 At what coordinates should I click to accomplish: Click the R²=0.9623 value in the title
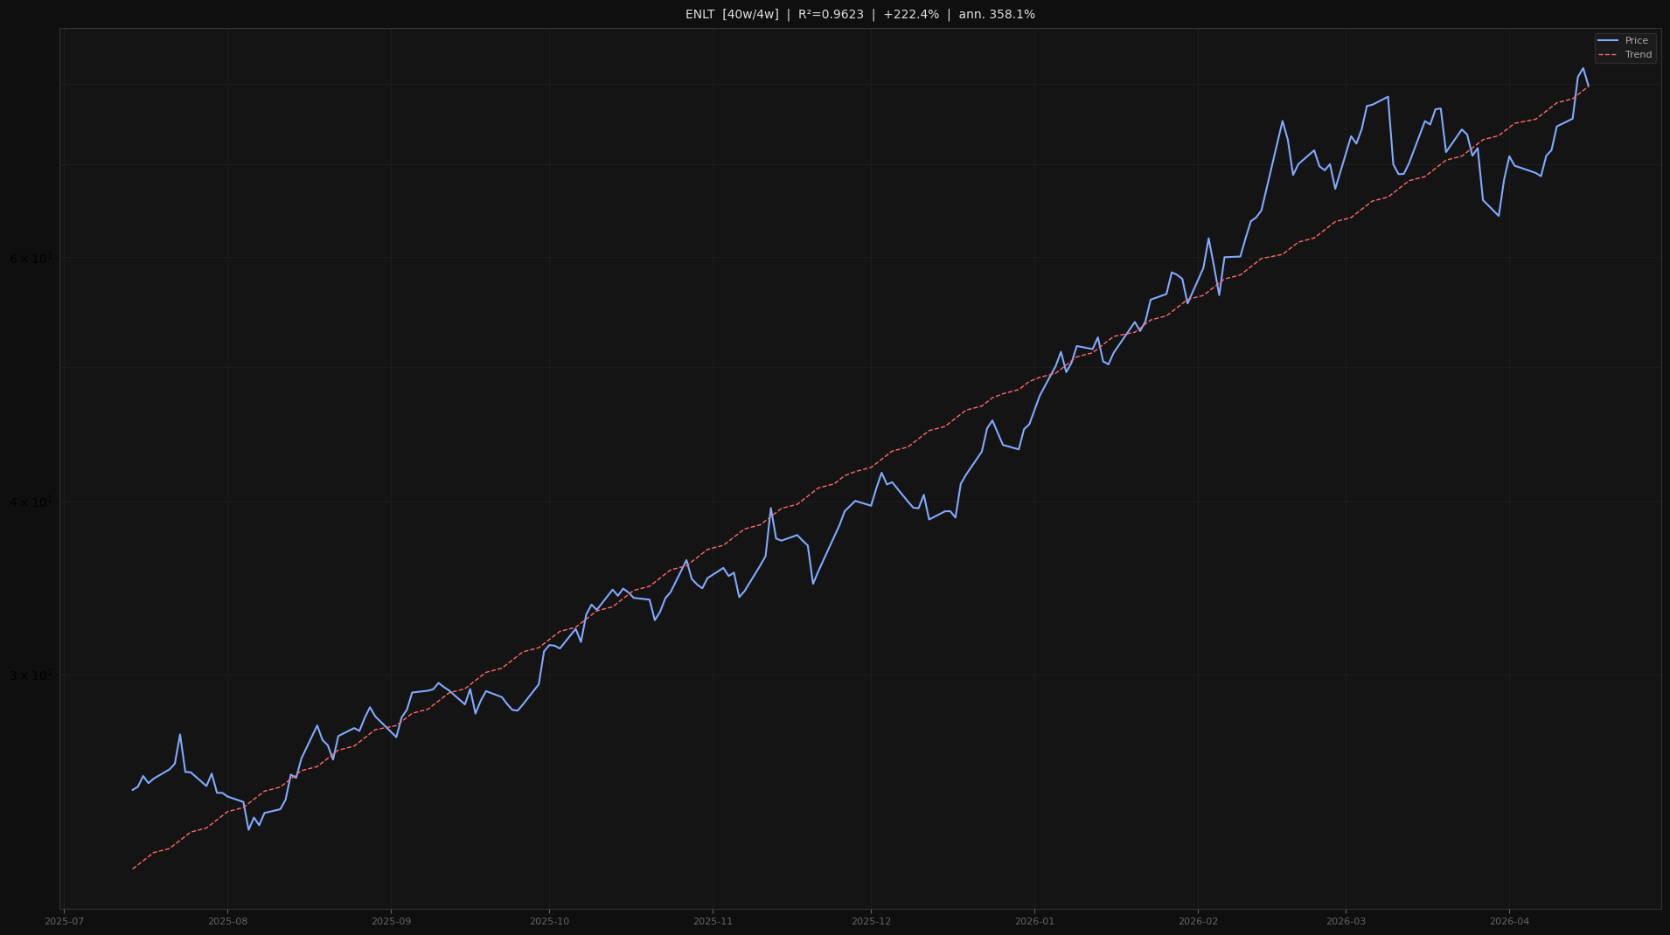[x=830, y=15]
